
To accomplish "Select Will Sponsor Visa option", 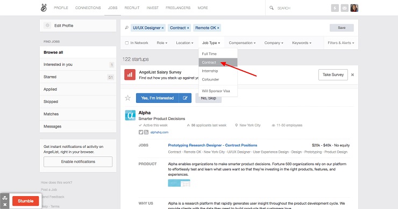I will [x=218, y=91].
